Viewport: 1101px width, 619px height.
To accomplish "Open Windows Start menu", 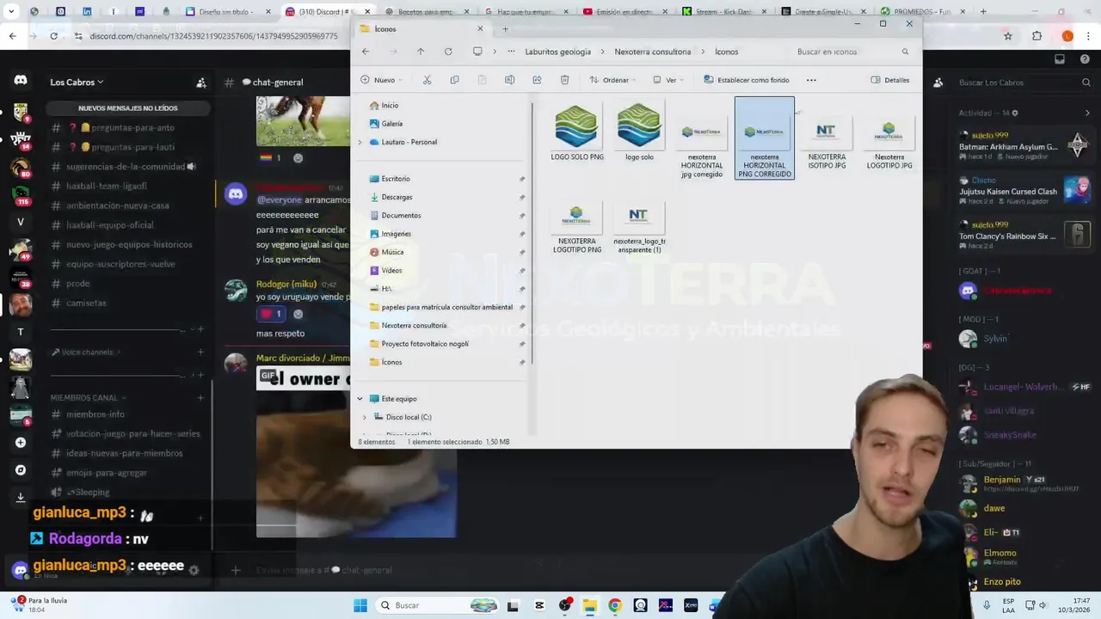I will (x=360, y=605).
